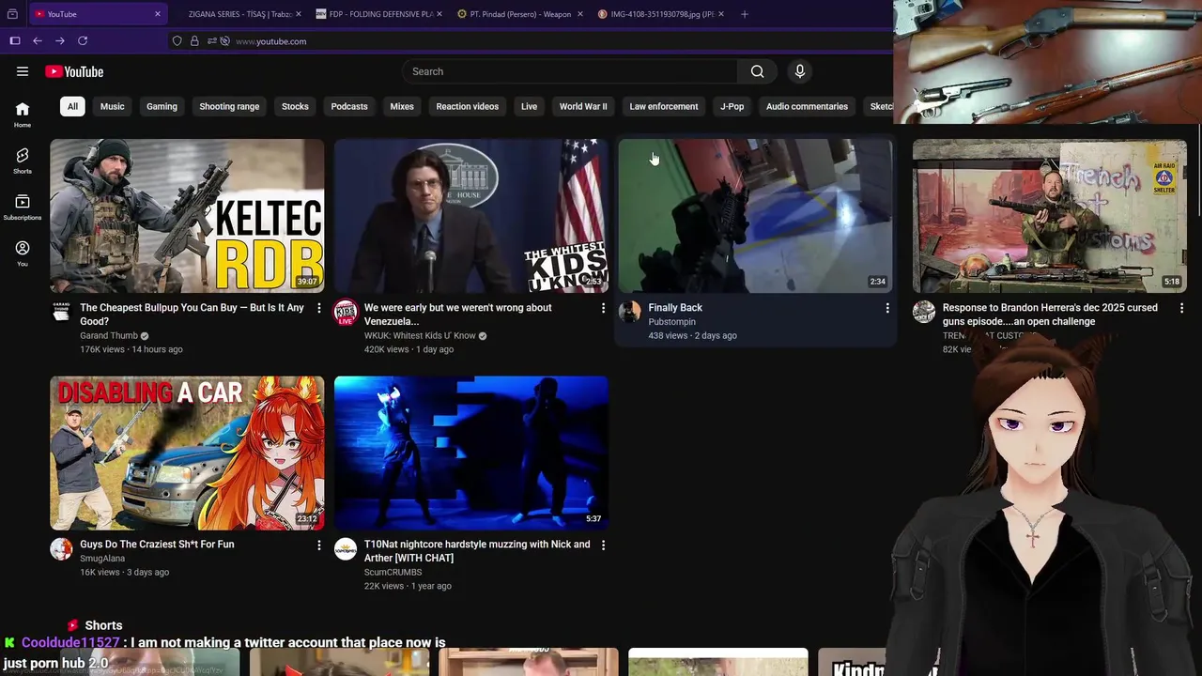Click the shield tracking protection icon
This screenshot has height=676, width=1202.
click(x=177, y=41)
